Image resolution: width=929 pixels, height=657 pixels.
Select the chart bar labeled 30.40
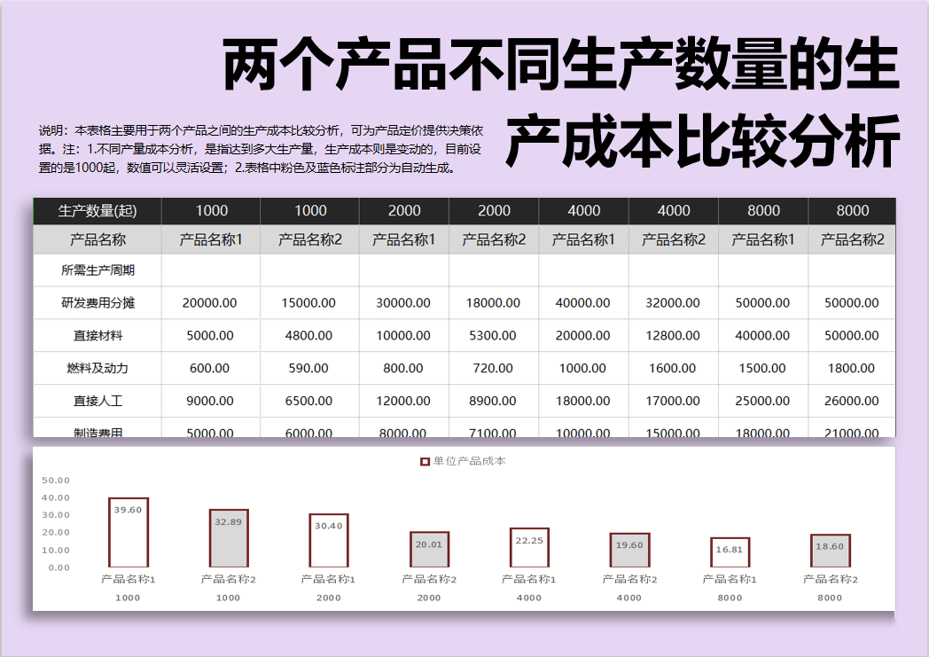coord(329,540)
